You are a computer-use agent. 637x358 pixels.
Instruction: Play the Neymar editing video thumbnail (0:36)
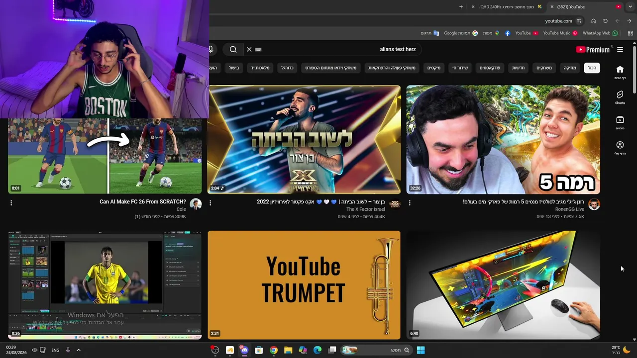pos(105,285)
